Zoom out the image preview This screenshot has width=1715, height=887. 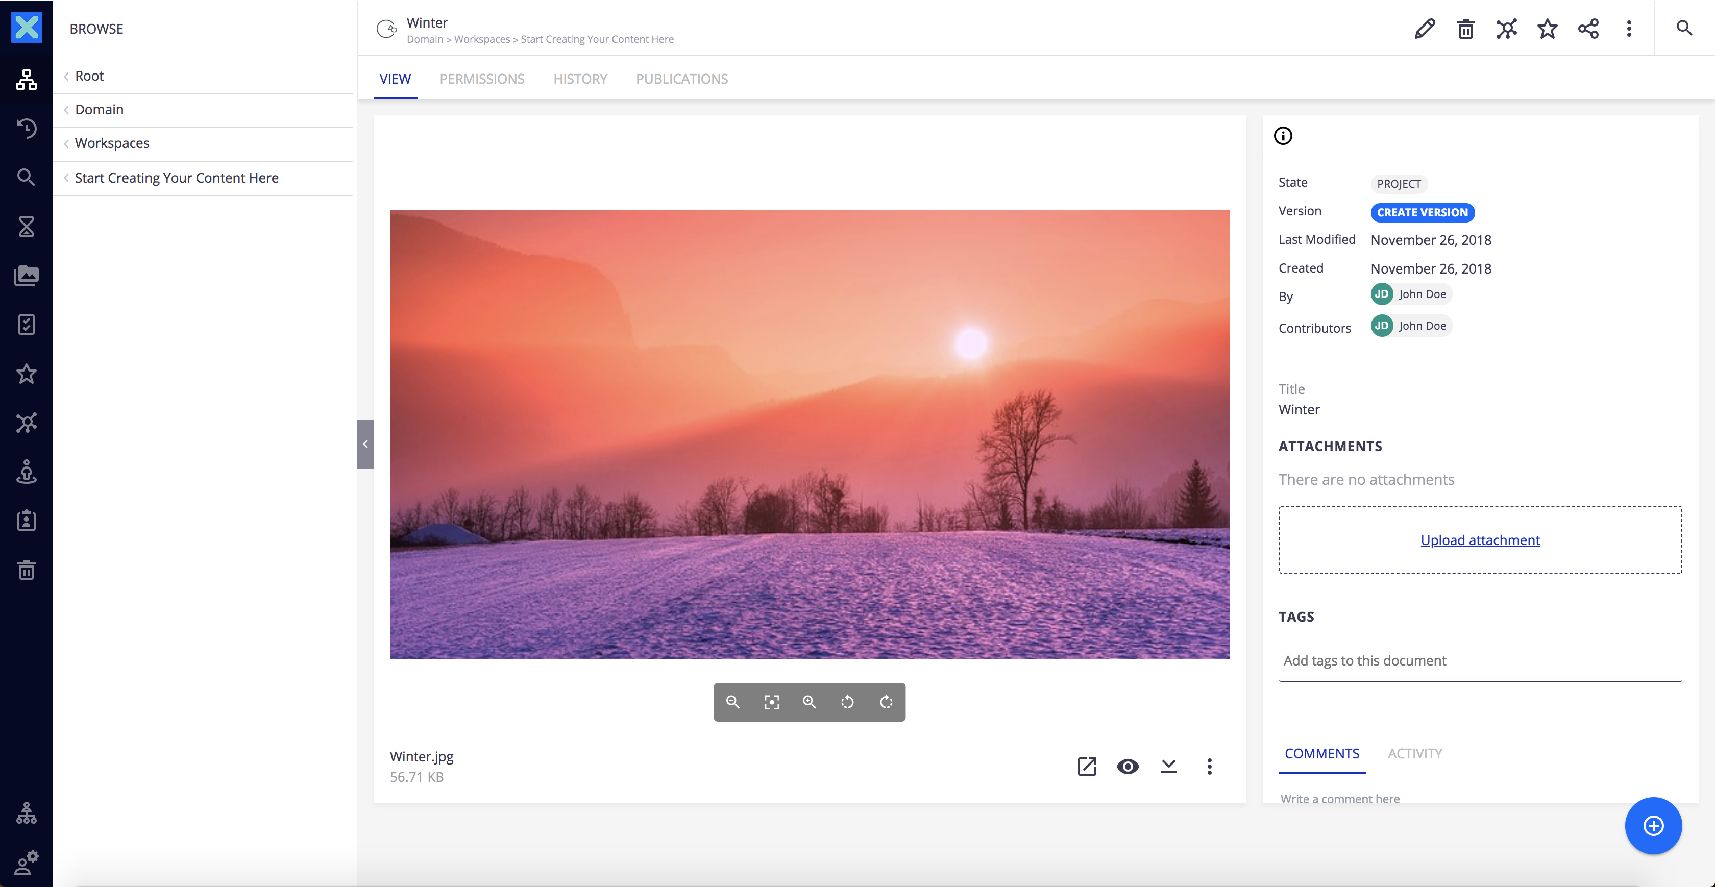pyautogui.click(x=733, y=702)
